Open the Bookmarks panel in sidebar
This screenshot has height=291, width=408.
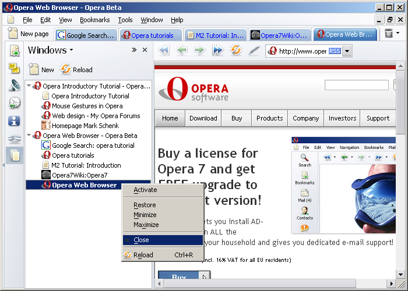[x=15, y=51]
